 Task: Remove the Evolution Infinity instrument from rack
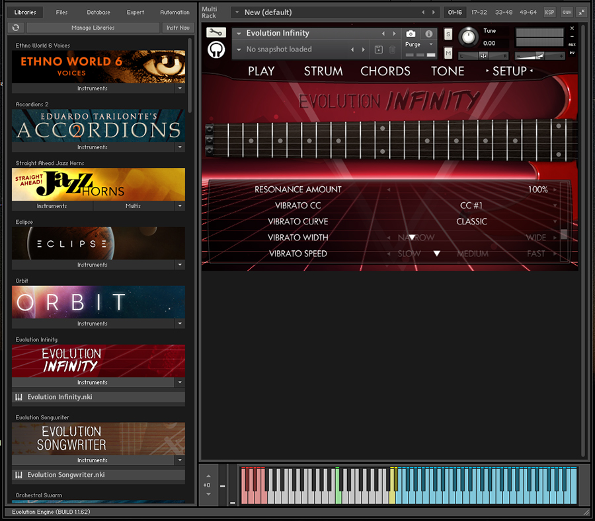(x=572, y=28)
